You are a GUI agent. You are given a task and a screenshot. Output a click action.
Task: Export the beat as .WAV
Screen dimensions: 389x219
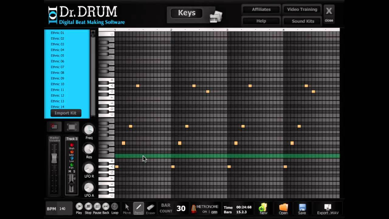(x=328, y=209)
